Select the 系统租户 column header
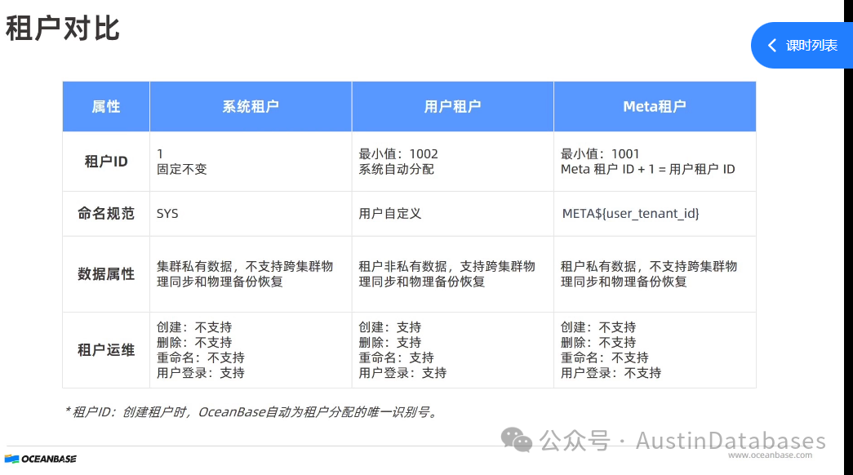The height and width of the screenshot is (475, 853). 251,107
